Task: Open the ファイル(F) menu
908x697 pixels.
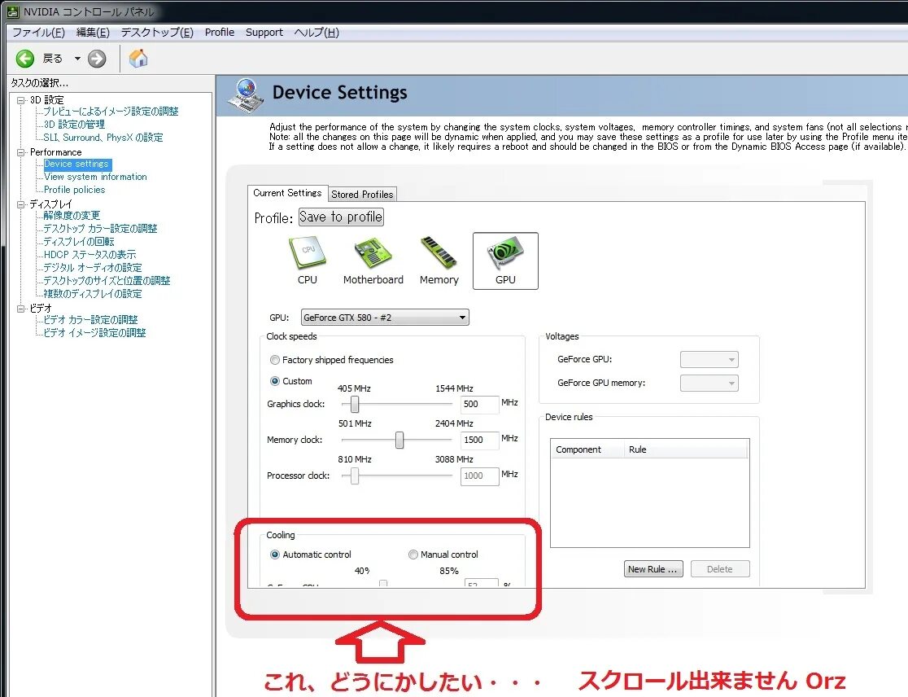Action: (x=38, y=33)
